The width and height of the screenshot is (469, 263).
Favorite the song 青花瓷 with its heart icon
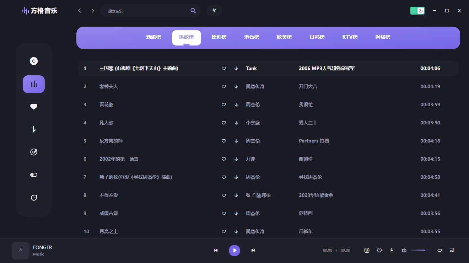coord(223,104)
